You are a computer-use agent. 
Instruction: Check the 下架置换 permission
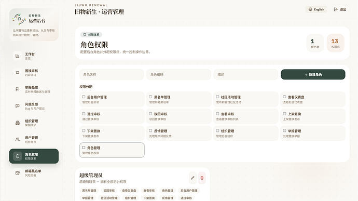coord(84,130)
